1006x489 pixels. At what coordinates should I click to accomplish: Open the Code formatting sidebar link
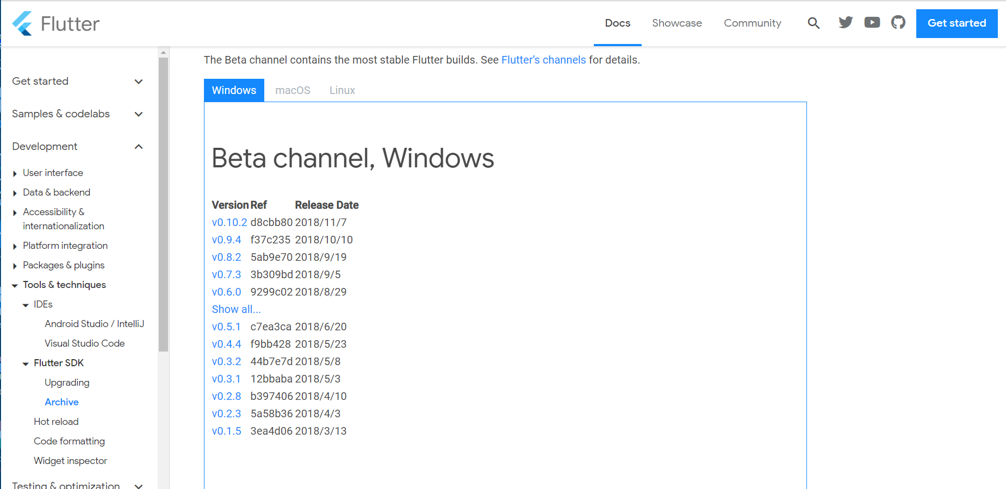pyautogui.click(x=69, y=441)
